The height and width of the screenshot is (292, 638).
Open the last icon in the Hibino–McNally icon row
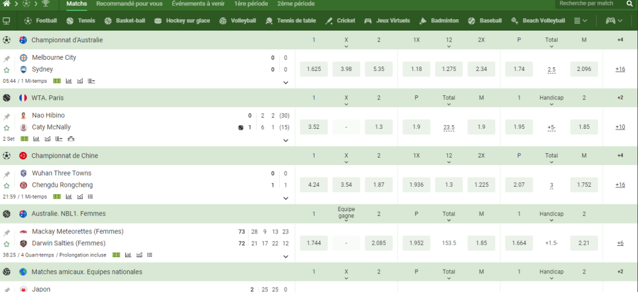pyautogui.click(x=71, y=139)
